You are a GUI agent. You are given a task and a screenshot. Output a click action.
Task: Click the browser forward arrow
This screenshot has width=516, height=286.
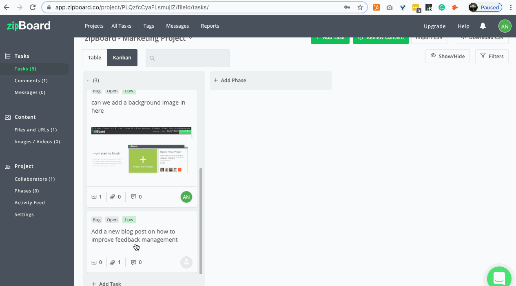pos(20,7)
